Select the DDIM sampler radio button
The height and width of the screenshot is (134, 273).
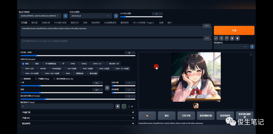click(x=66, y=73)
